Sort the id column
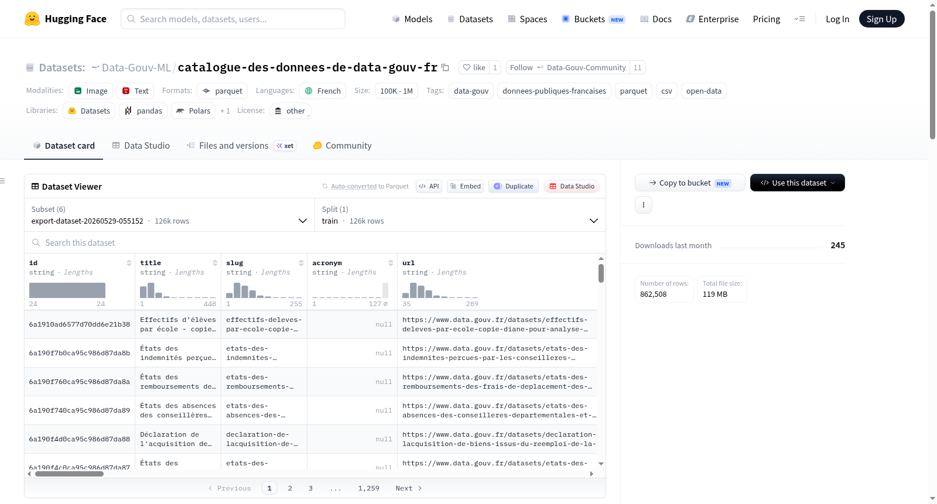 pos(129,263)
